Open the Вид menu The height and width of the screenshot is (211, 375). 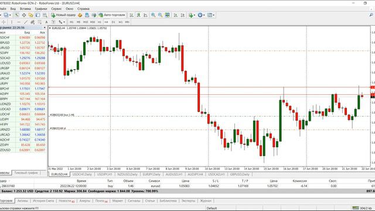pos(13,9)
